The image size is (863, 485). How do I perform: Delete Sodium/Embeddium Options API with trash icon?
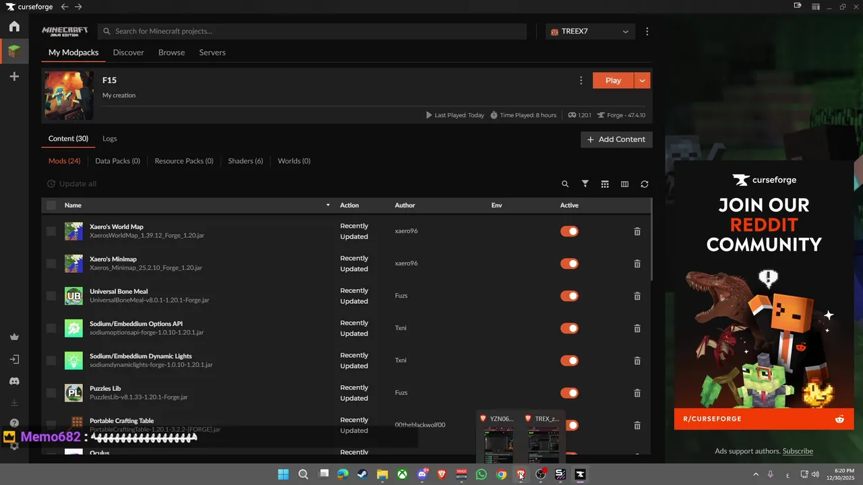[637, 328]
